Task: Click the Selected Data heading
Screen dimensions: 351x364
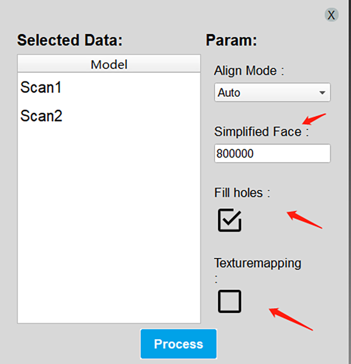Action: click(x=69, y=40)
